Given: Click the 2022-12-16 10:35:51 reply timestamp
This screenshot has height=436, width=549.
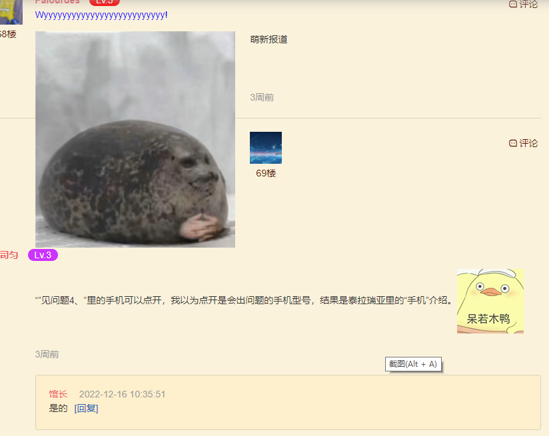Looking at the screenshot, I should 122,394.
